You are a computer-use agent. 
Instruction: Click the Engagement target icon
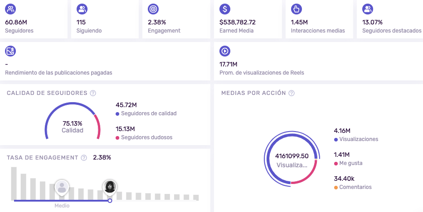tap(153, 9)
